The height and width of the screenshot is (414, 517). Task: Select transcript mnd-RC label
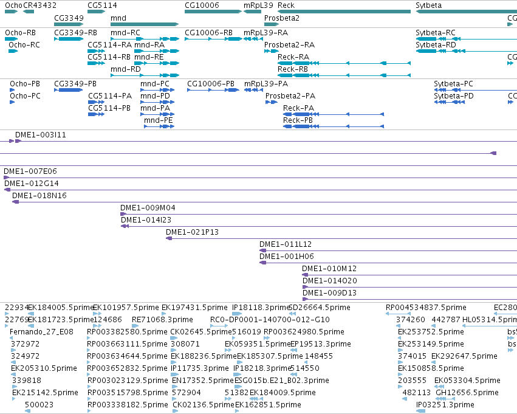(125, 33)
